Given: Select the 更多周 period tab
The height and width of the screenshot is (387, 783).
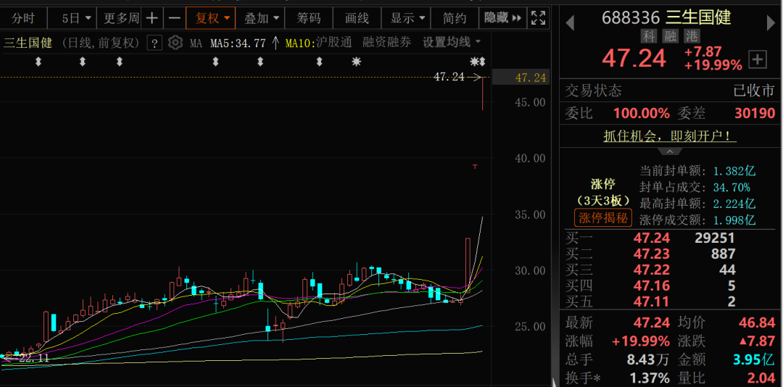Looking at the screenshot, I should [x=120, y=18].
